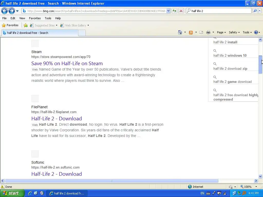This screenshot has width=263, height=197.
Task: Stop loading with the red X icon
Action: click(181, 11)
